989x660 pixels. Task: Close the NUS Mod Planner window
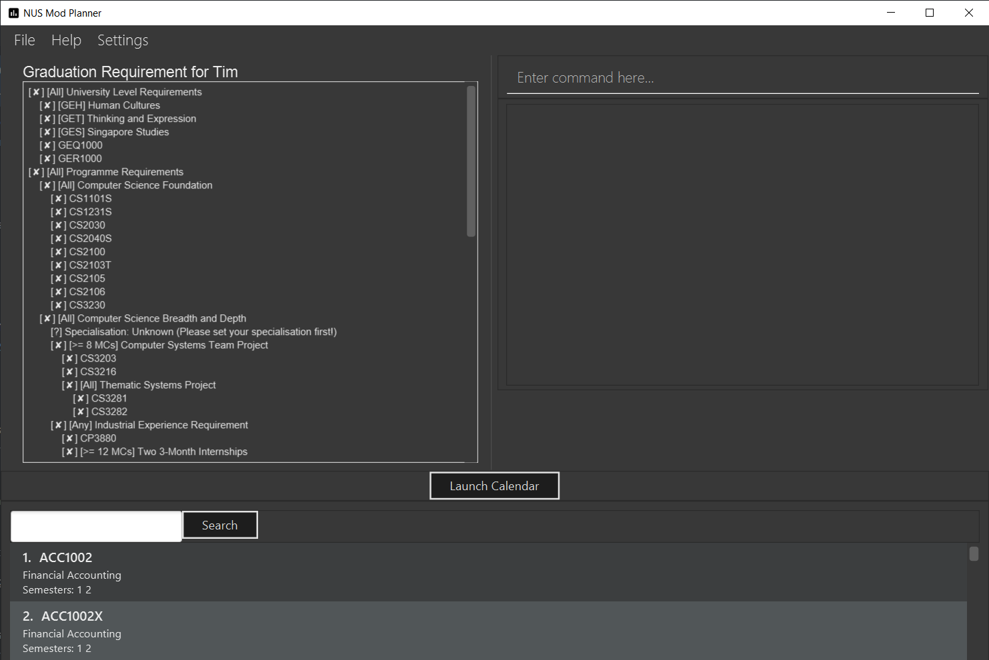pyautogui.click(x=969, y=13)
